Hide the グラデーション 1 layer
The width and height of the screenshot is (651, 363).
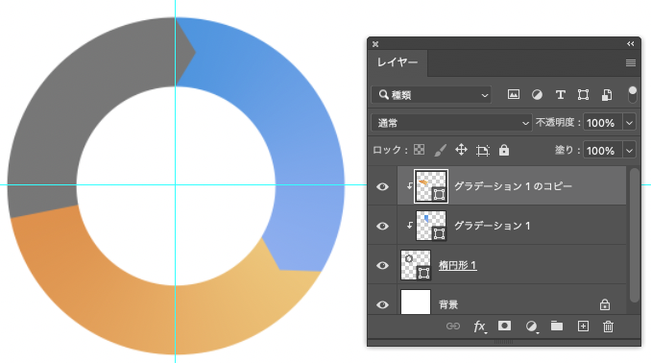[382, 226]
